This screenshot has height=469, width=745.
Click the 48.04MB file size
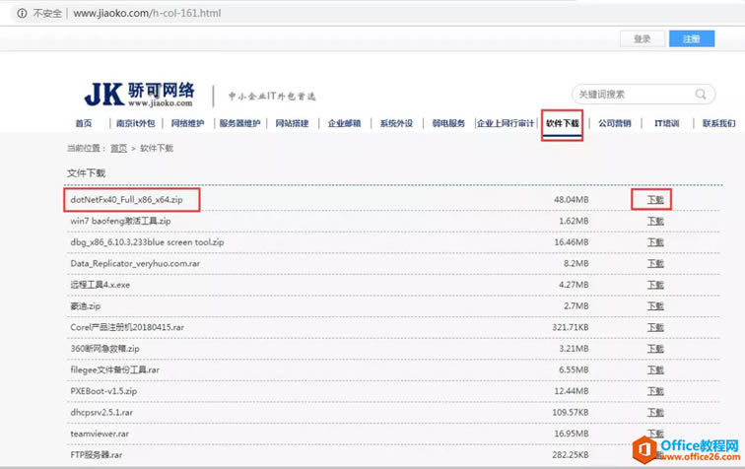pos(572,200)
